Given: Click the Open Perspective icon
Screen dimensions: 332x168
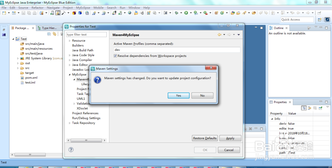Looking at the screenshot, I should coord(319,20).
